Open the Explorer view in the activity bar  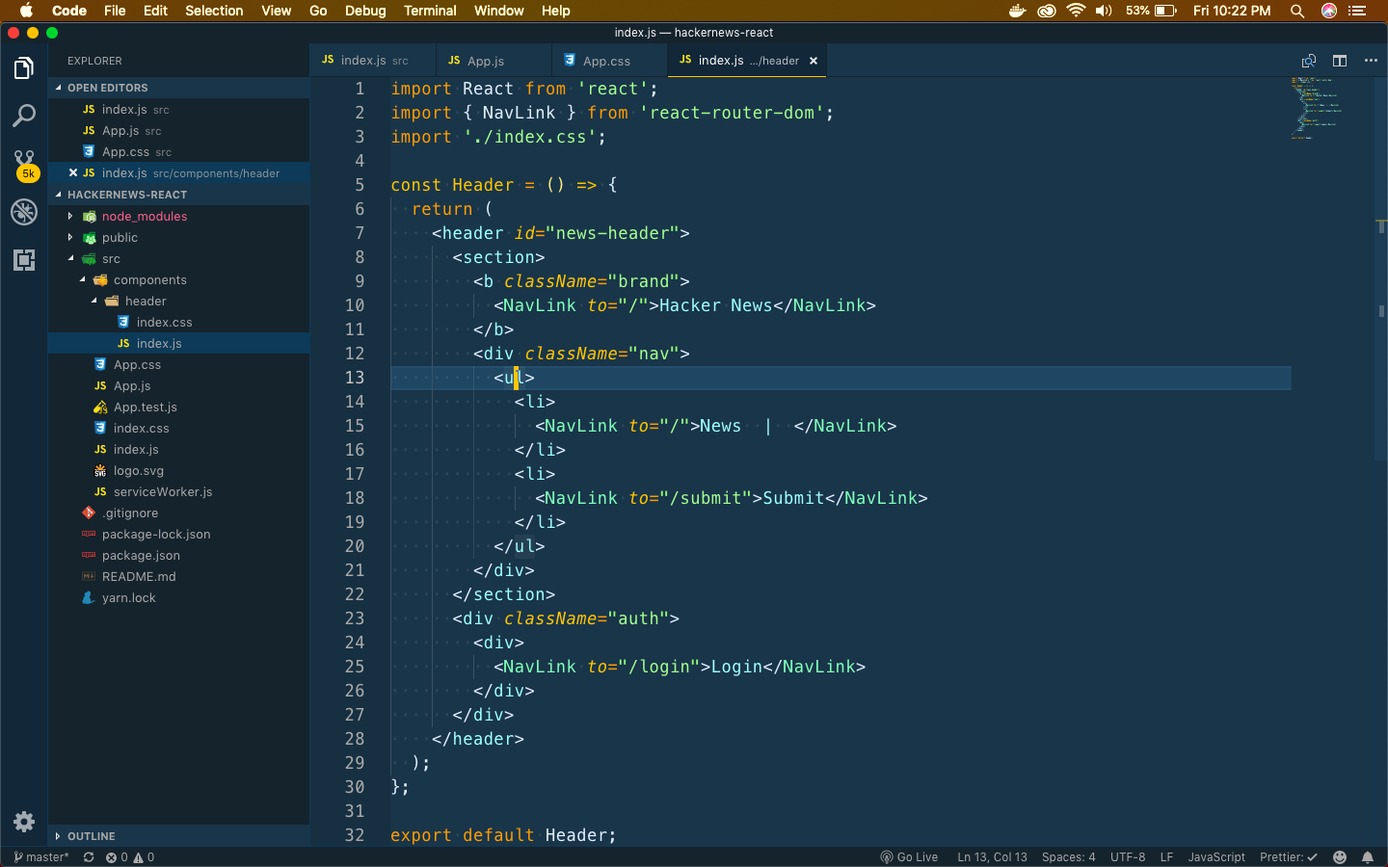[24, 68]
